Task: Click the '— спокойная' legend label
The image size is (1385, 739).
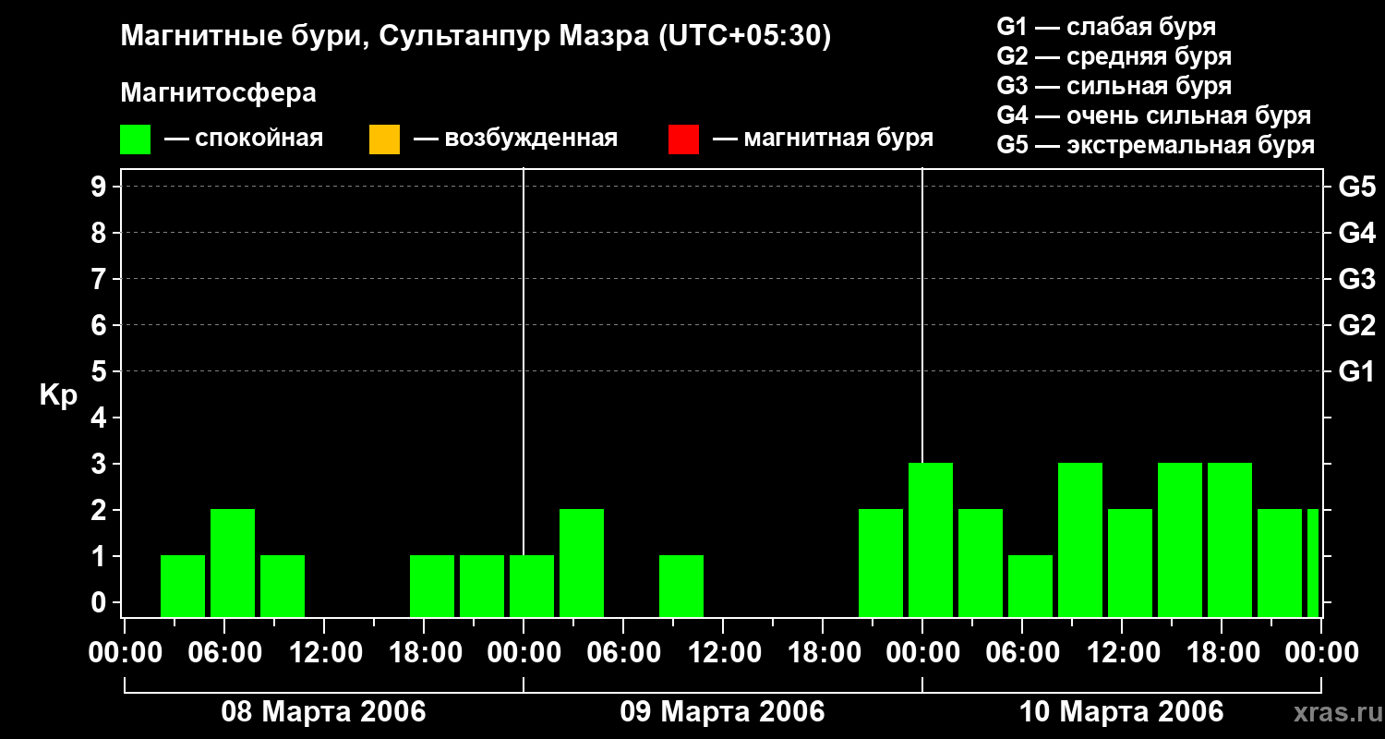Action: pyautogui.click(x=244, y=139)
